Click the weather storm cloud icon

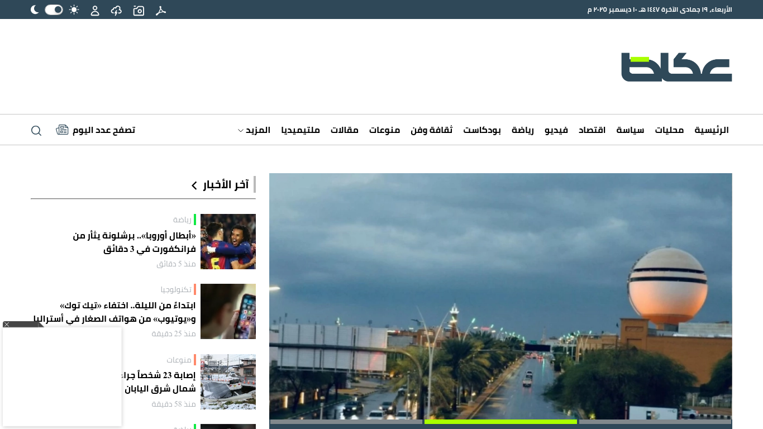tap(116, 10)
